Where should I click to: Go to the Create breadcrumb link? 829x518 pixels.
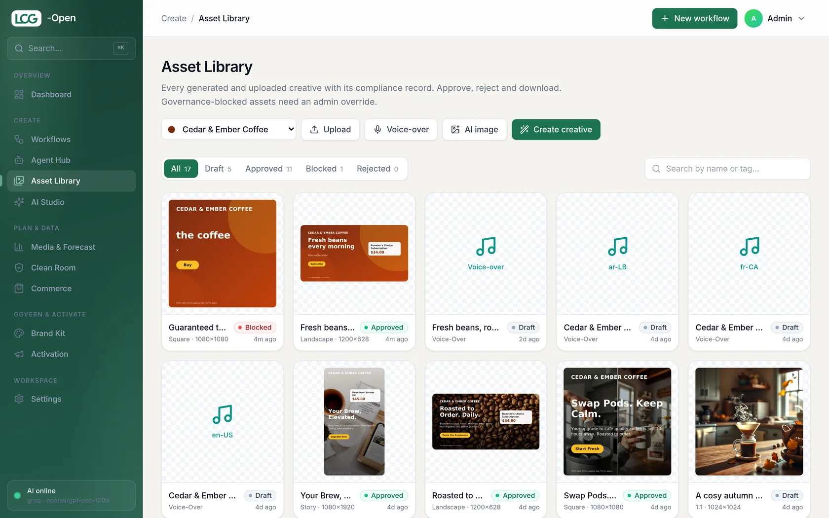coord(174,18)
